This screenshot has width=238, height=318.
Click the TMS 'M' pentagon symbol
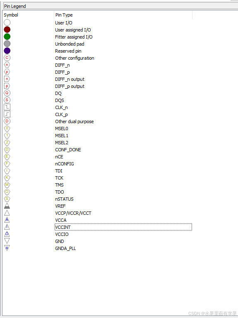pos(7,184)
